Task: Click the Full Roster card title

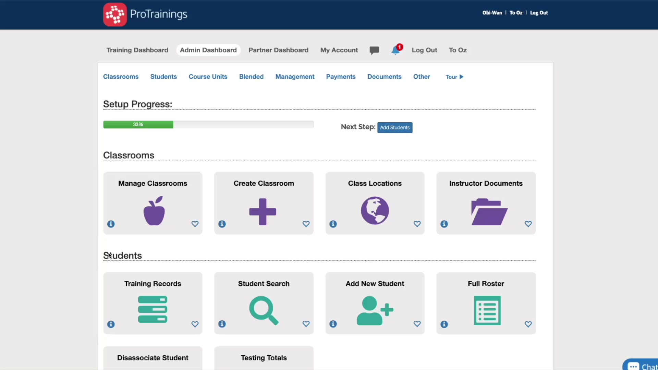Action: (486, 284)
